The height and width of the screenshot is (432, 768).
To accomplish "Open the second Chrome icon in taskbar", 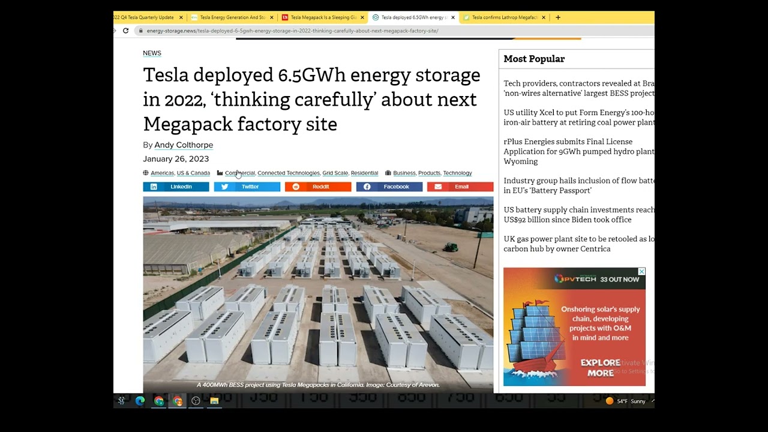I will coord(178,401).
